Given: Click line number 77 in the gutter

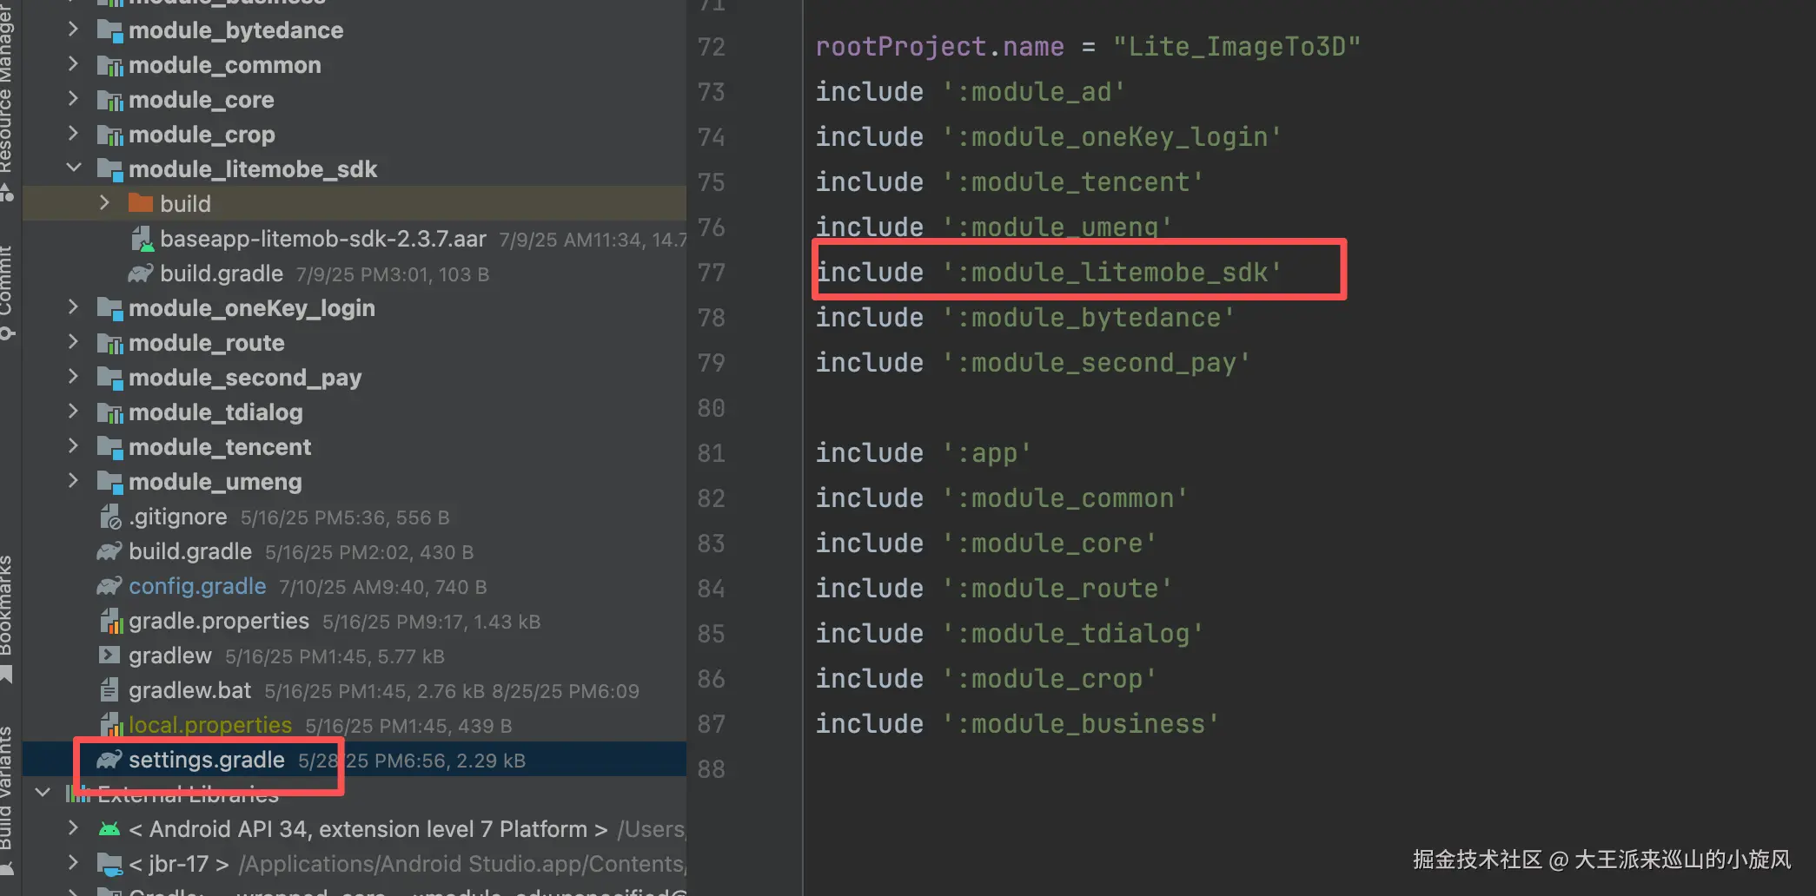Looking at the screenshot, I should (711, 273).
